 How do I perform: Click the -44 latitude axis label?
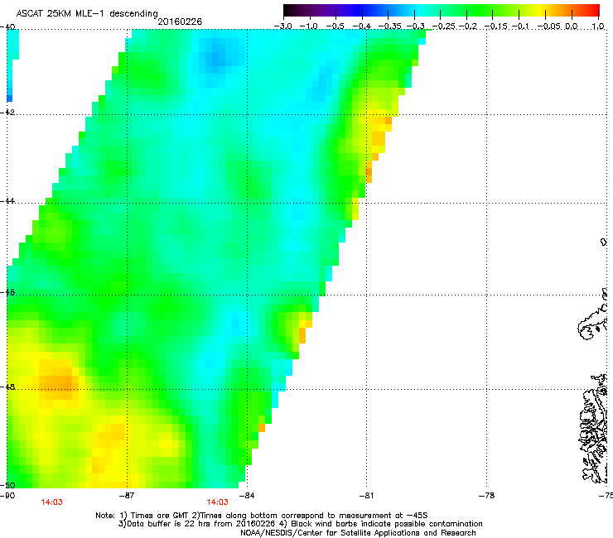[8, 201]
